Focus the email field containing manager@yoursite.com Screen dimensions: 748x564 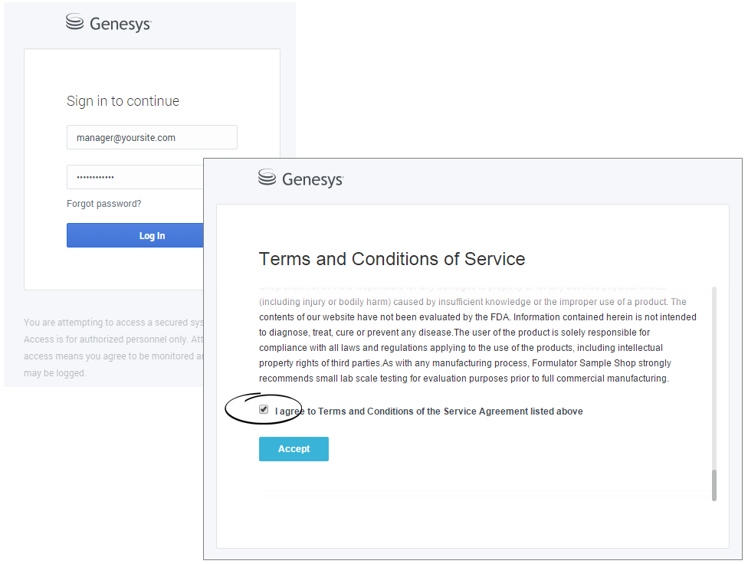coord(152,138)
